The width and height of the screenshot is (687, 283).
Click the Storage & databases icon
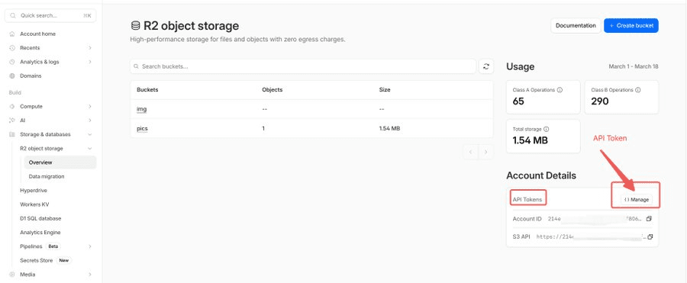click(x=11, y=134)
